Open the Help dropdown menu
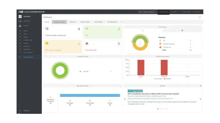Image resolution: width=220 pixels, height=123 pixels. point(174,12)
